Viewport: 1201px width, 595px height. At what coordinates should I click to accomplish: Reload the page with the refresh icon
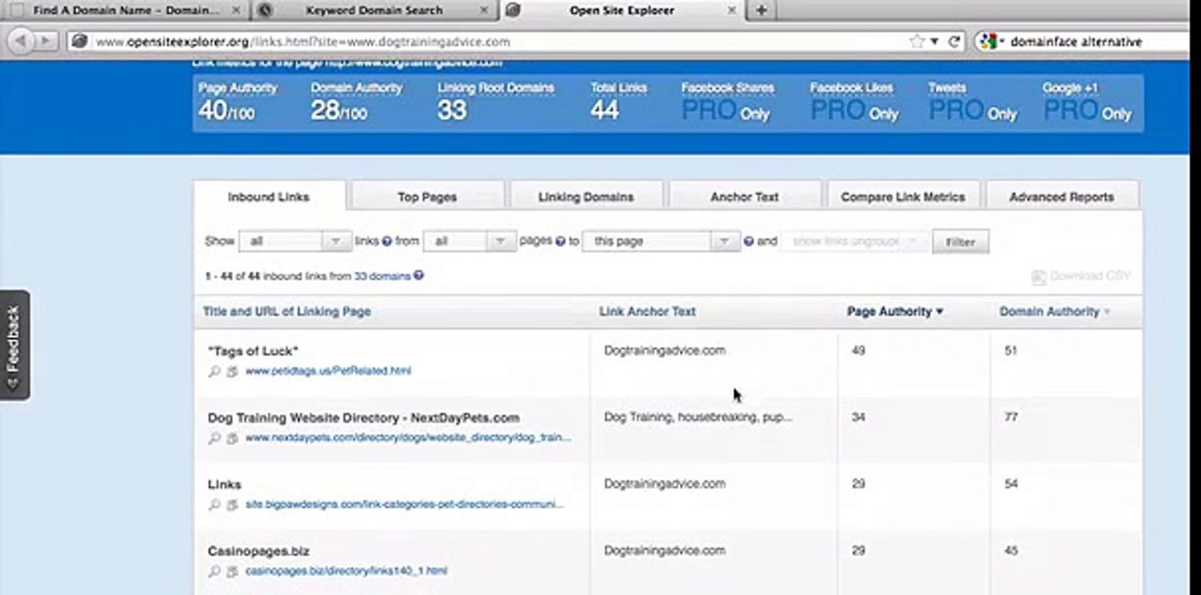click(954, 41)
